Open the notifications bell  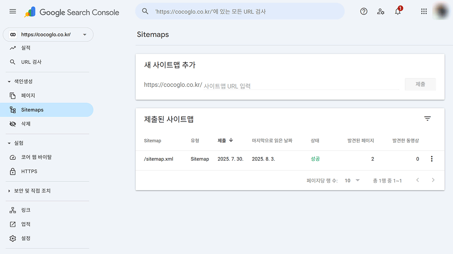398,11
